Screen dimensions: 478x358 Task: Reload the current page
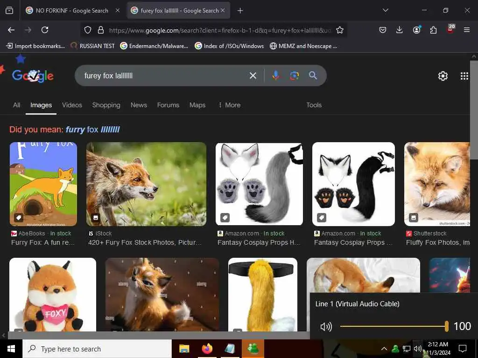pyautogui.click(x=45, y=30)
